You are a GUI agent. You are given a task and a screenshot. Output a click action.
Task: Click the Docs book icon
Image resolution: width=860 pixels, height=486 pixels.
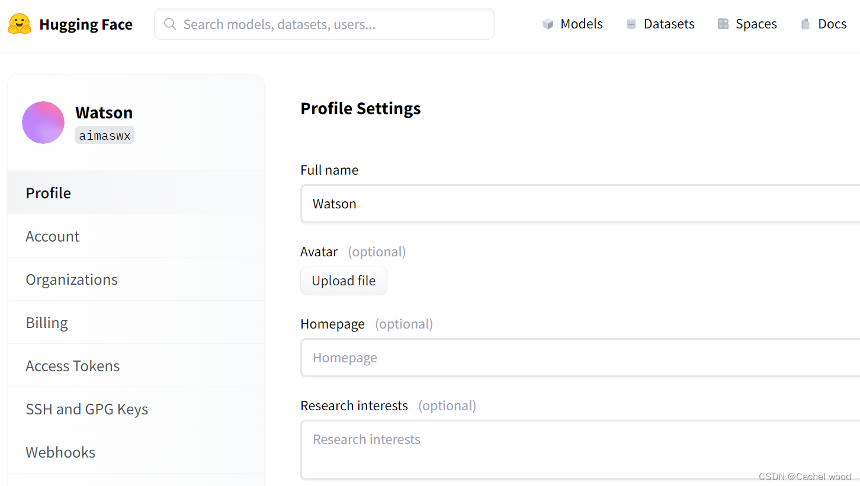806,24
